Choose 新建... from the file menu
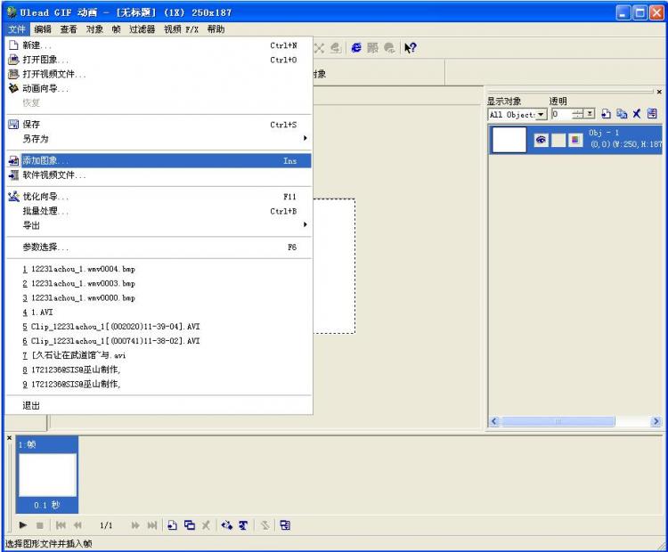The image size is (668, 552). tap(159, 45)
